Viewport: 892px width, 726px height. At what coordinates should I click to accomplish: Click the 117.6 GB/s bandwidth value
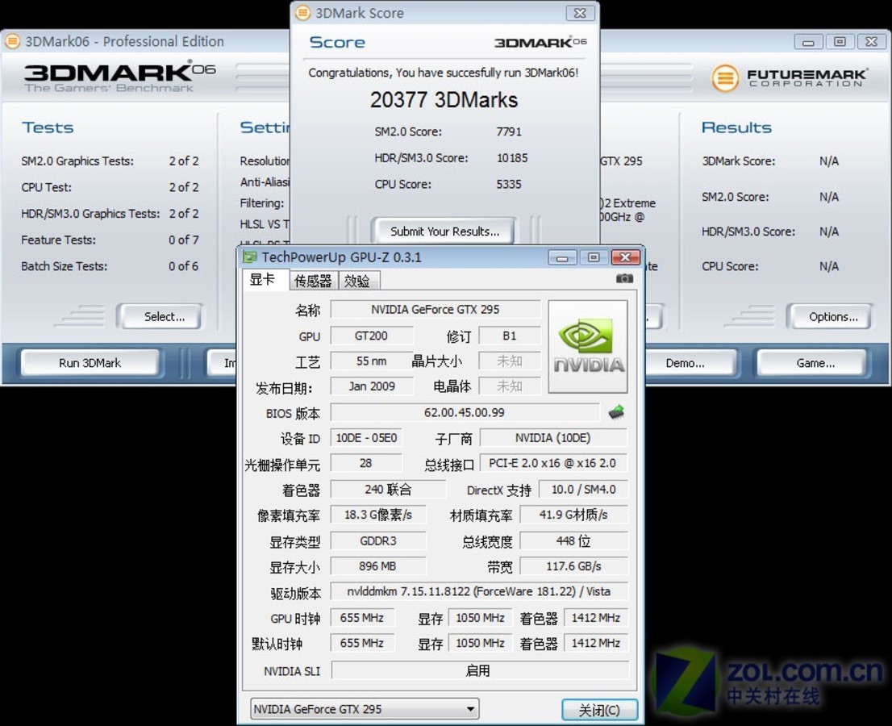[x=573, y=566]
